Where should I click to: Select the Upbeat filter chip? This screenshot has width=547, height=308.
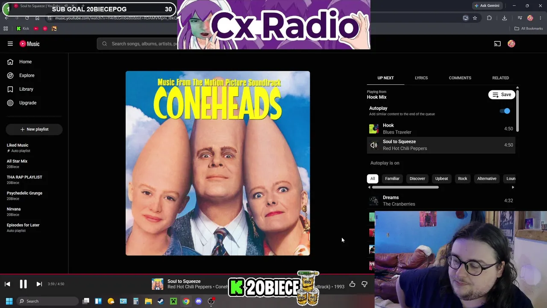click(x=441, y=178)
